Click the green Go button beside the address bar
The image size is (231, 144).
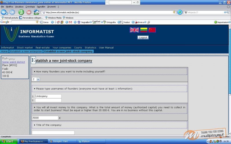pos(180,12)
